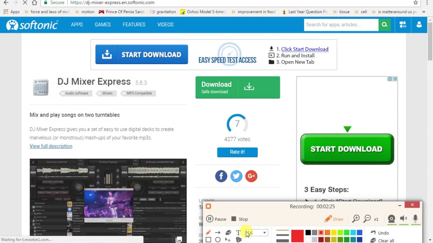Pick the blue color swatch in top row

360,233
